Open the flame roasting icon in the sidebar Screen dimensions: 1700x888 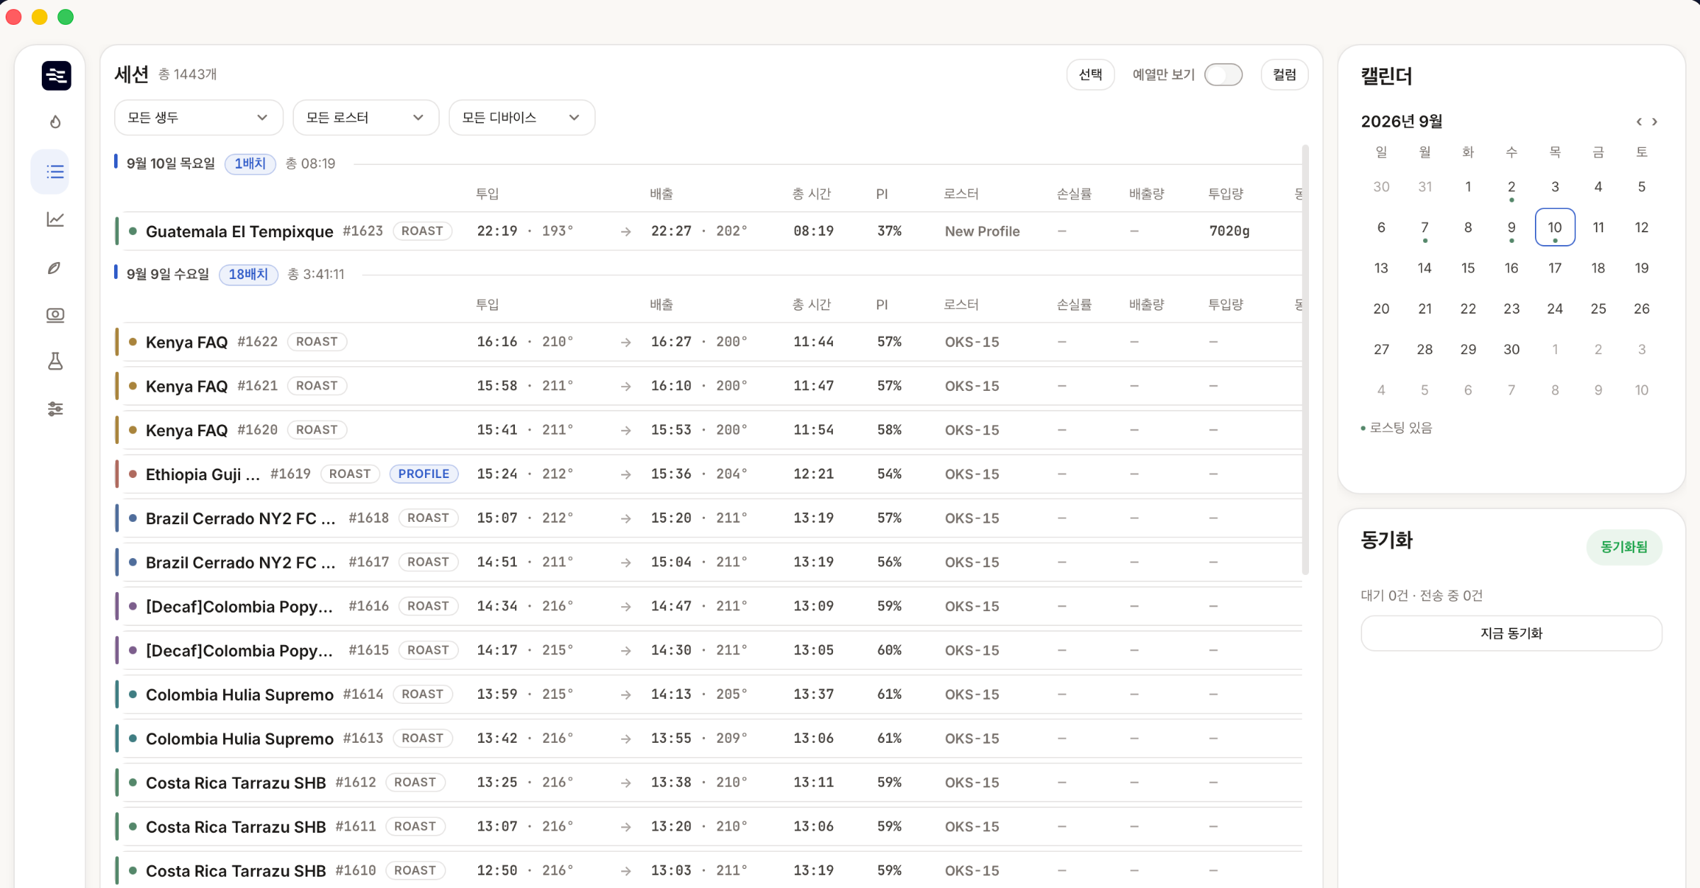click(x=55, y=122)
